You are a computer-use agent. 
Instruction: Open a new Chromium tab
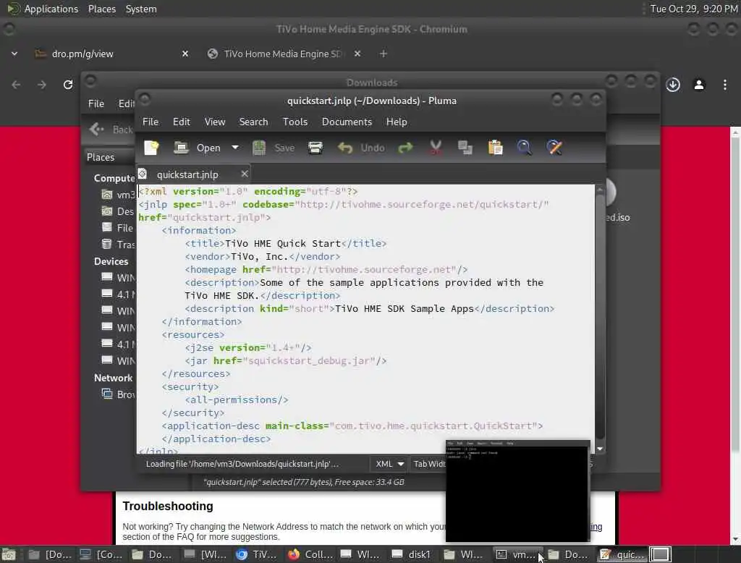(x=384, y=54)
